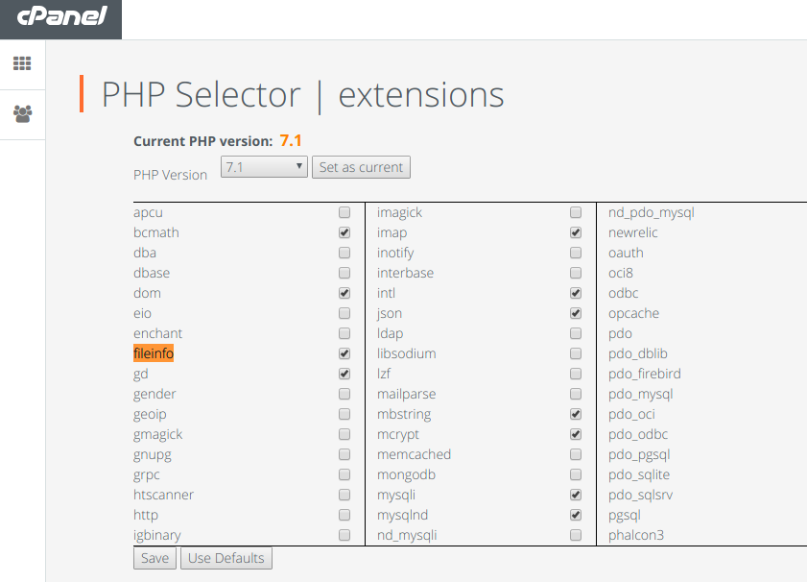Disable the bcmath extension
The width and height of the screenshot is (807, 582).
[344, 232]
